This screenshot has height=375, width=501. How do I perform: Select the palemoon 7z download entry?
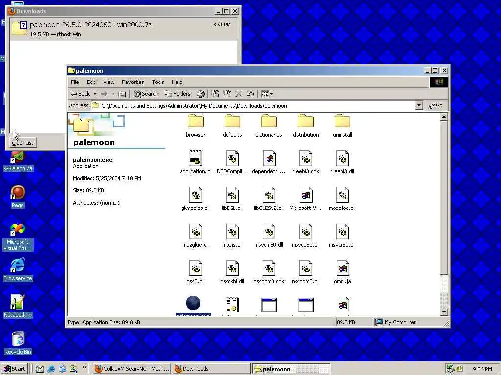123,29
